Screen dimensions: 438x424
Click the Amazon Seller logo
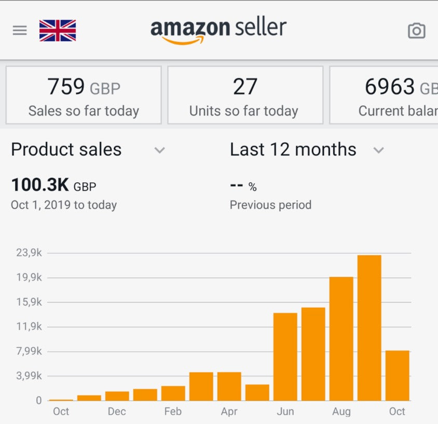218,30
